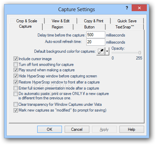Confirm settings with the OK button
Screen dimensions: 156x145
(x=49, y=129)
